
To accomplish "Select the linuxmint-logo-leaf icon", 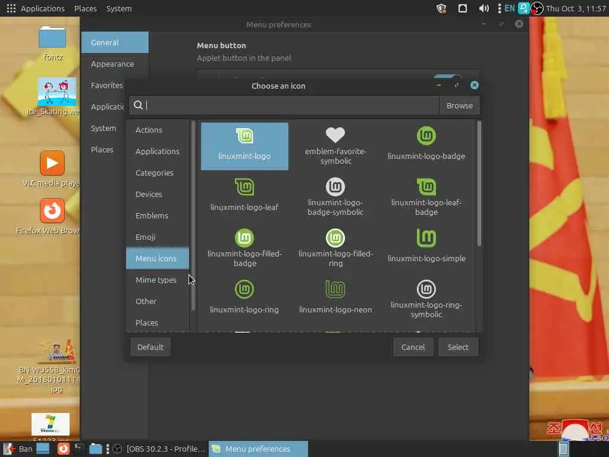I will pos(244,195).
